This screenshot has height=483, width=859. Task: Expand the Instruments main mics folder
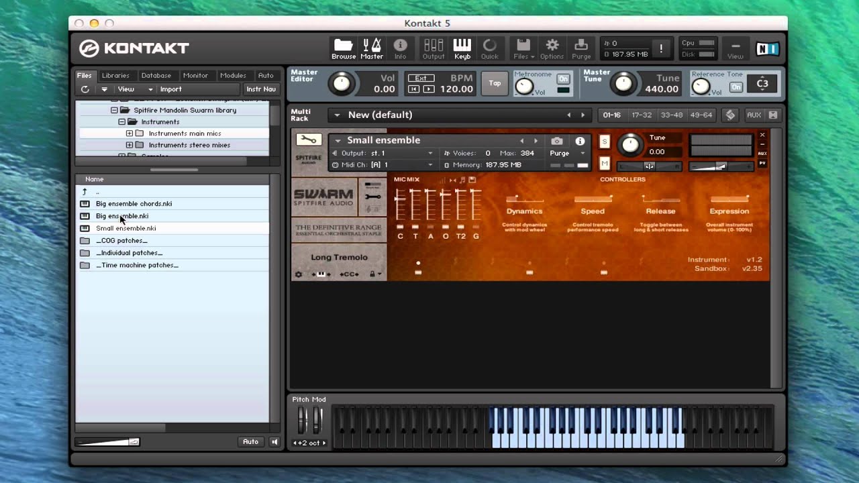click(130, 133)
